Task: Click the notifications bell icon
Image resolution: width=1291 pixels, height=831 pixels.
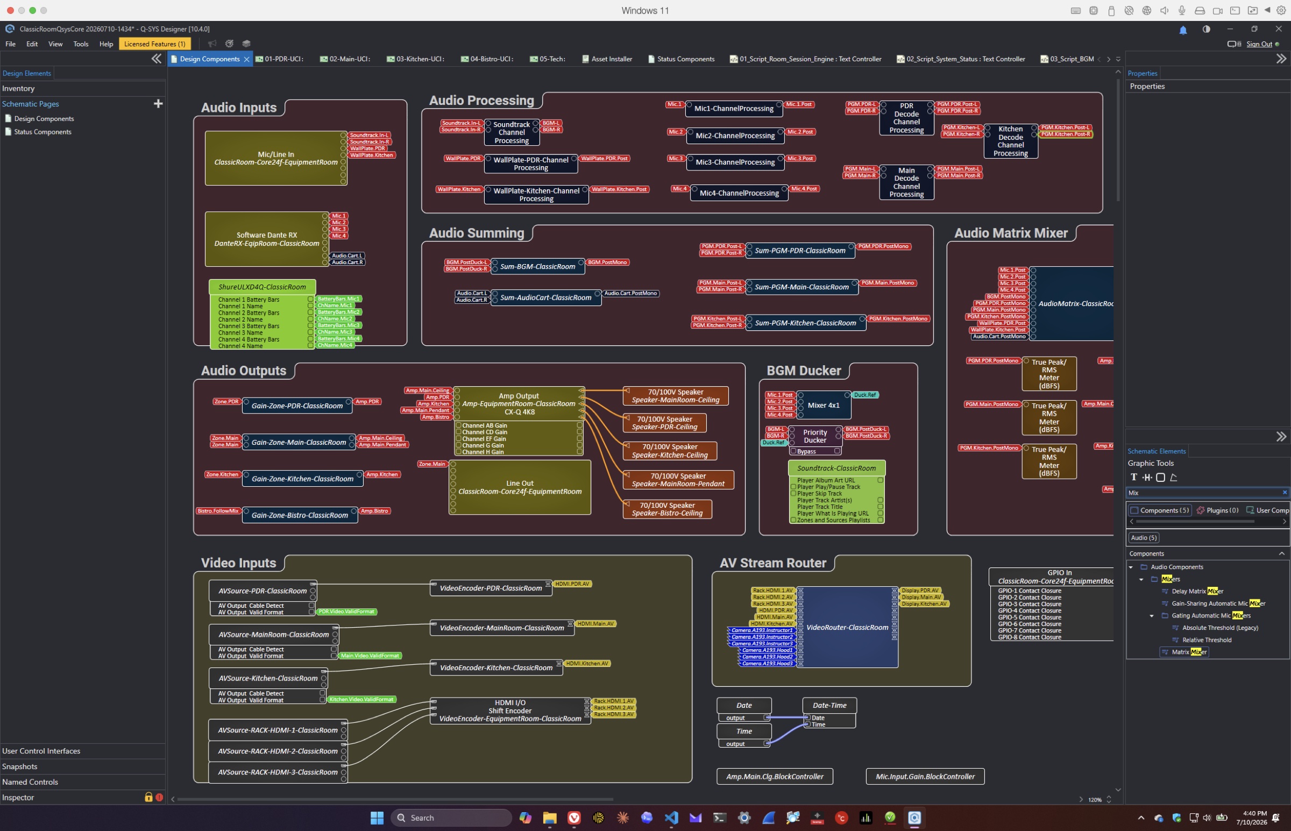Action: [1183, 30]
